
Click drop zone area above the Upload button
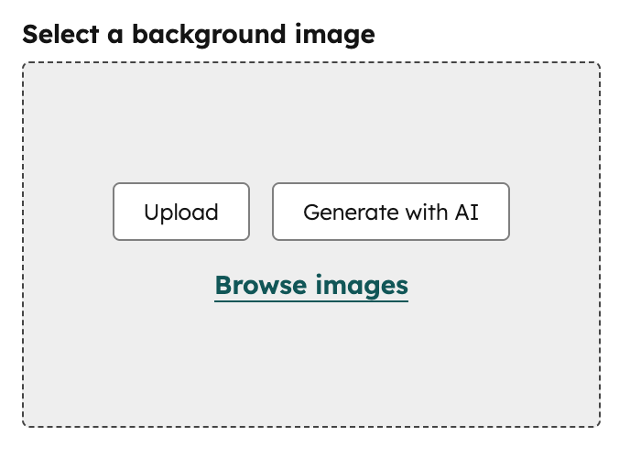coord(181,128)
